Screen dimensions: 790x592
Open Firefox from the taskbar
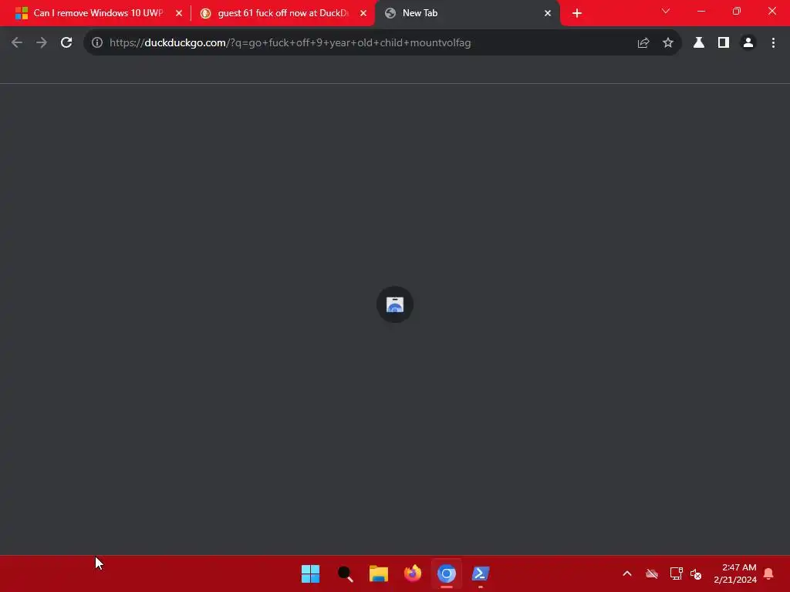click(413, 573)
